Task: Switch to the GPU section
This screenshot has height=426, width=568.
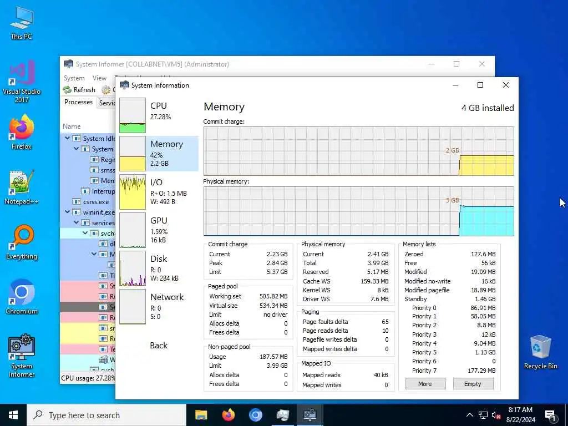Action: 158,230
